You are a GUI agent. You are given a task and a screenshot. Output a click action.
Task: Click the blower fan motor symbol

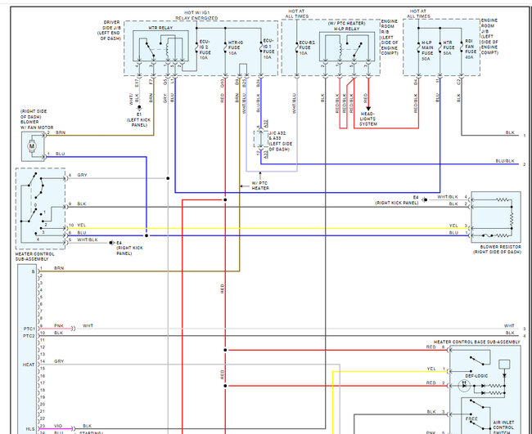32,146
